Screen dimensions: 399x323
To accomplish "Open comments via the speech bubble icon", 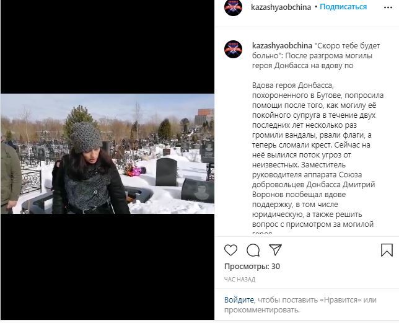I will point(253,250).
